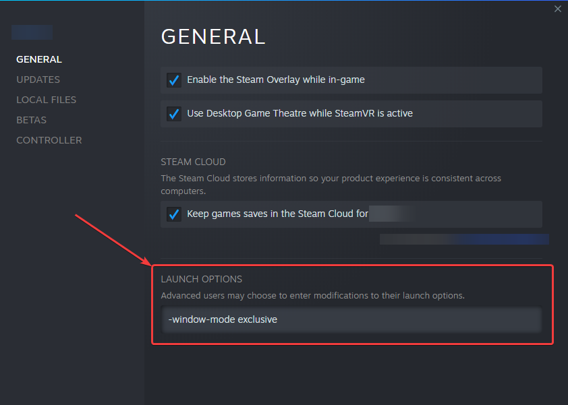
Task: Select the CONTROLLER tab
Action: (x=49, y=140)
